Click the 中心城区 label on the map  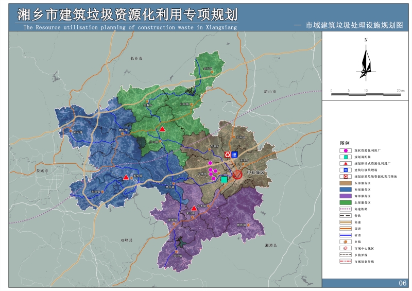click(x=254, y=173)
